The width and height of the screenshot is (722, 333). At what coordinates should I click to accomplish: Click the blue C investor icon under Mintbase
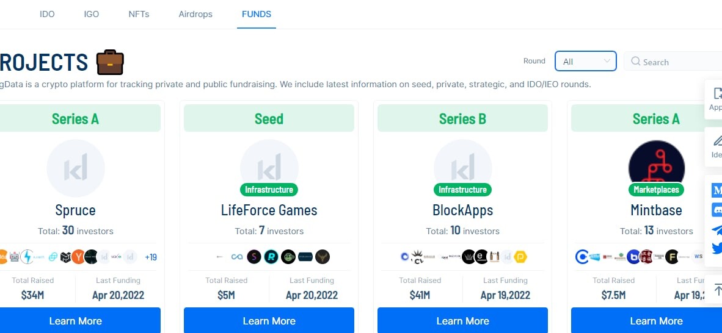[x=582, y=257]
